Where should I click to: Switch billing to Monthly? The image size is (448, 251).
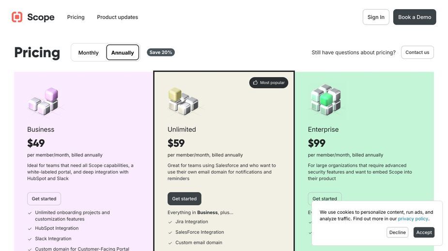tap(88, 53)
